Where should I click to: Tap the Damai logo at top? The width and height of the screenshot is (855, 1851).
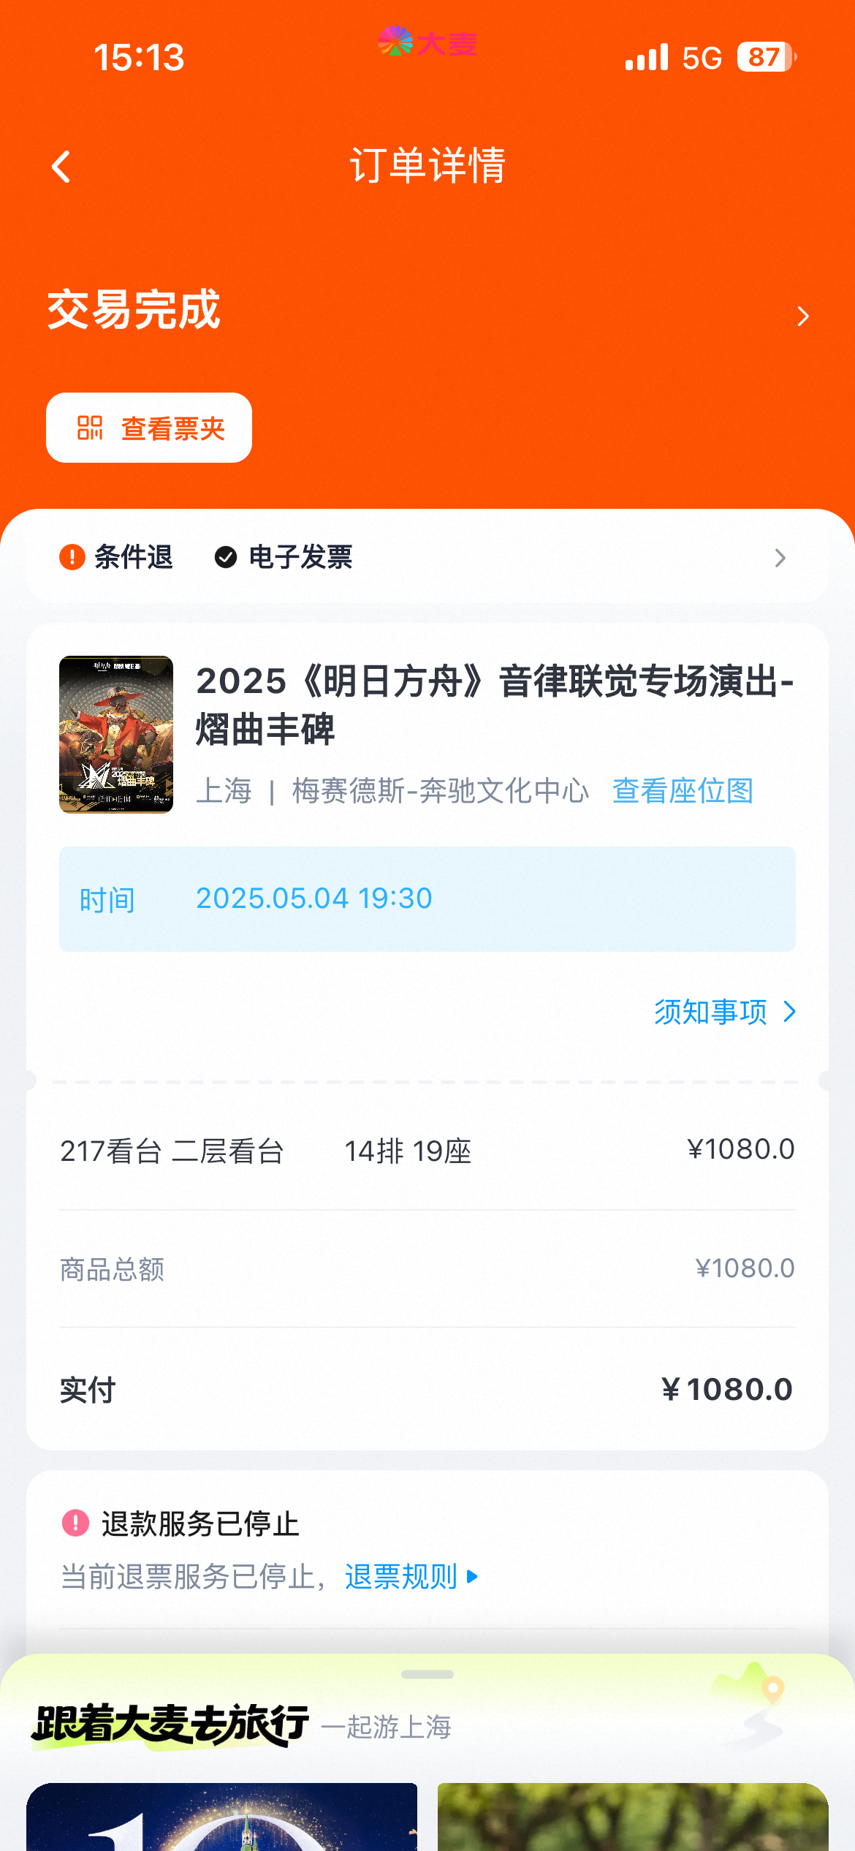tap(427, 42)
